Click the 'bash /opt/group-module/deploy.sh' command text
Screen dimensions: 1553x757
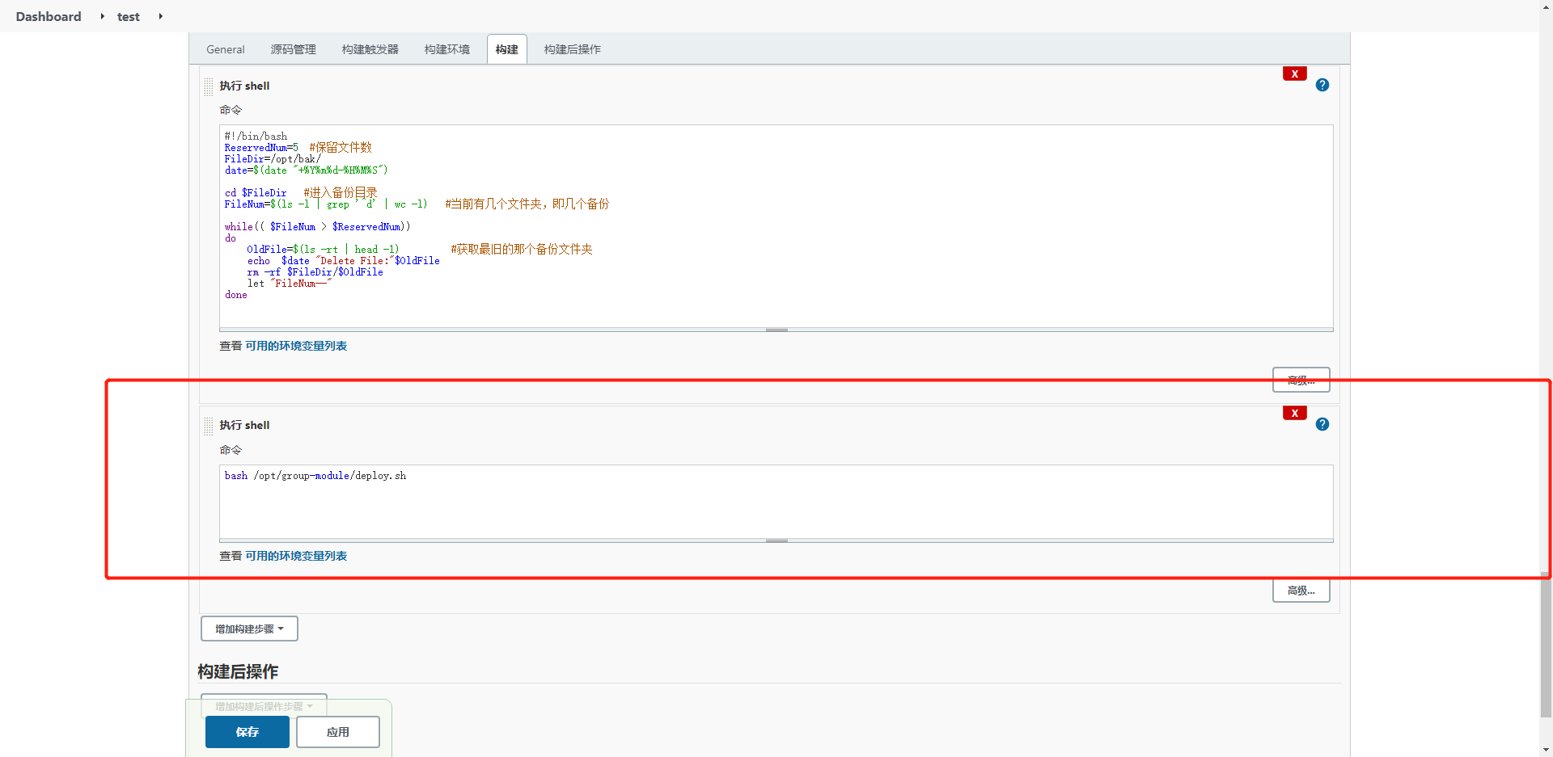coord(315,476)
